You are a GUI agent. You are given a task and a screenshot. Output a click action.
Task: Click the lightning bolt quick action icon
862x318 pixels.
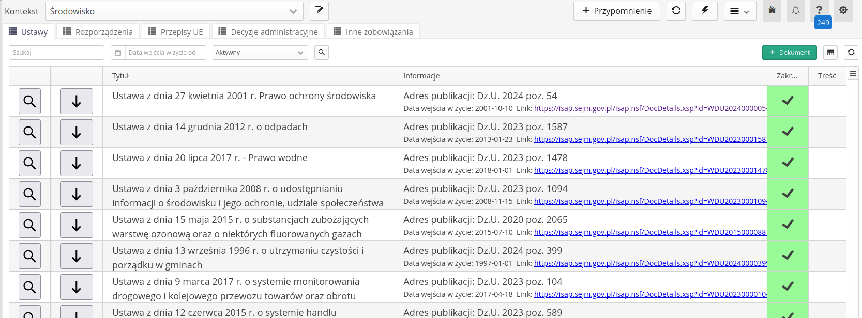pyautogui.click(x=704, y=11)
